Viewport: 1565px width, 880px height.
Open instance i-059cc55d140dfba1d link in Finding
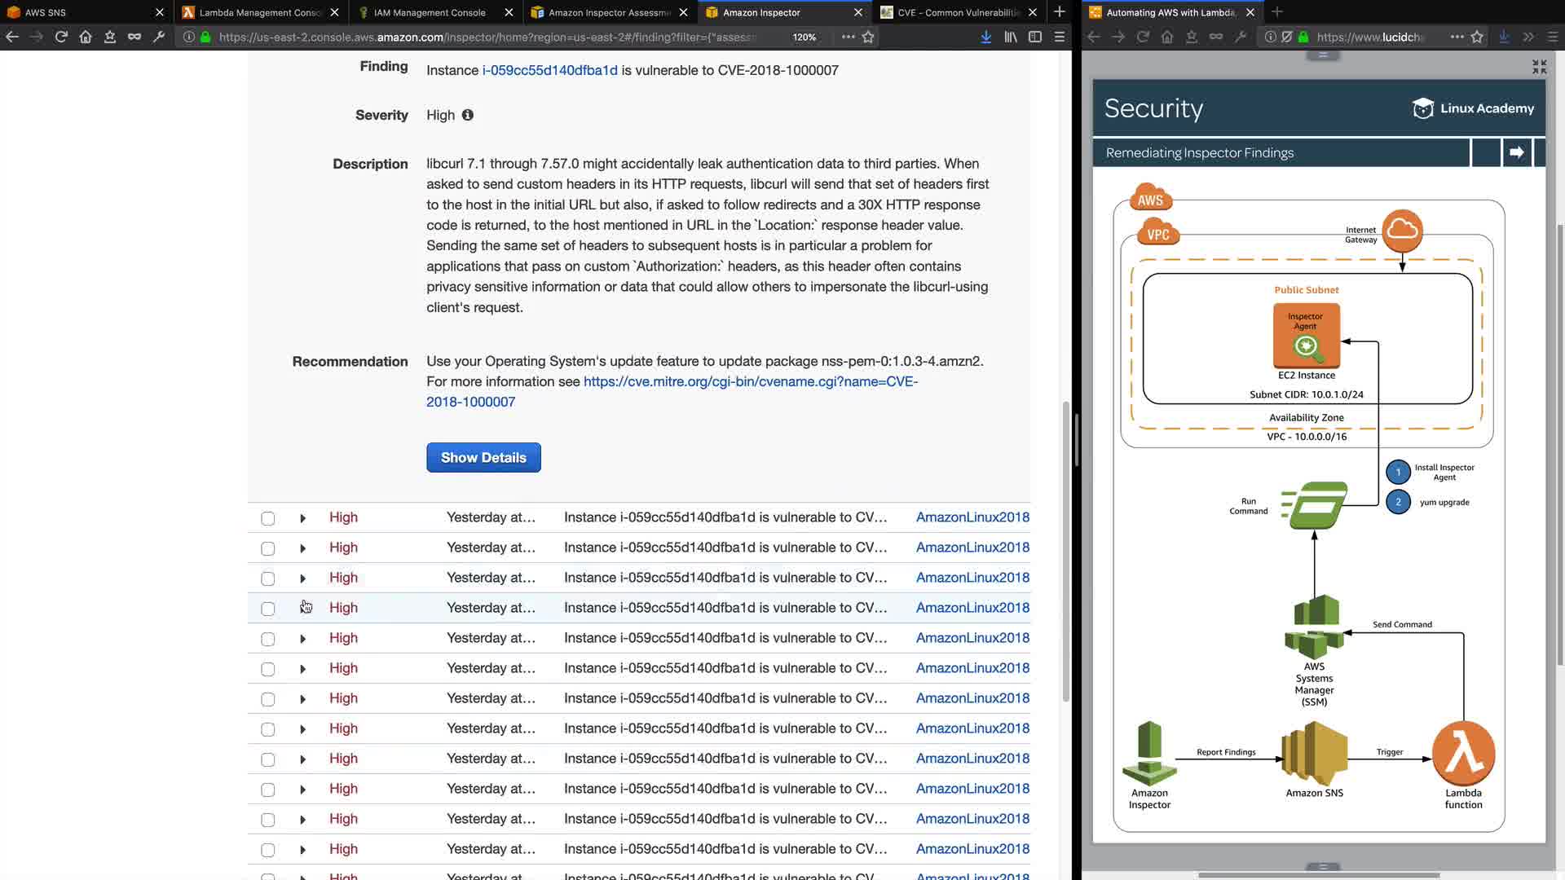coord(549,70)
